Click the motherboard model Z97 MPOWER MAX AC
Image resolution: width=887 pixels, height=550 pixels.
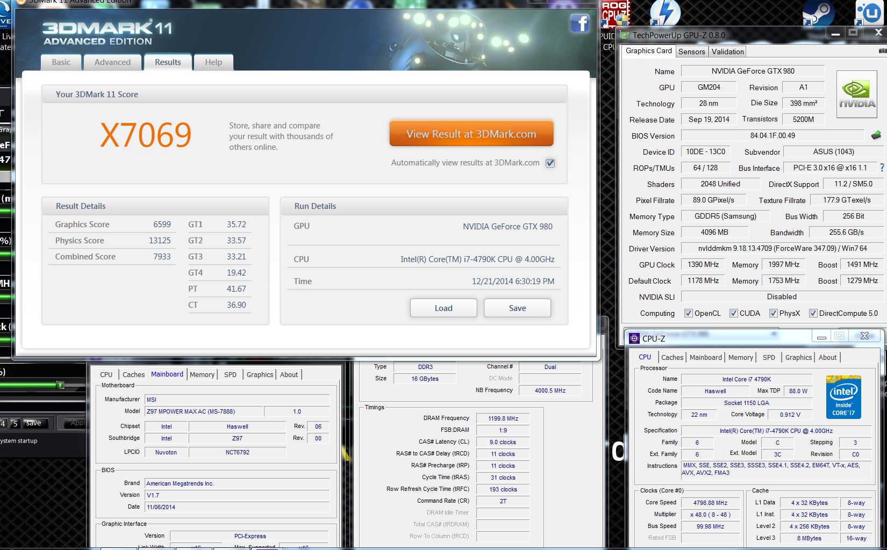(204, 411)
